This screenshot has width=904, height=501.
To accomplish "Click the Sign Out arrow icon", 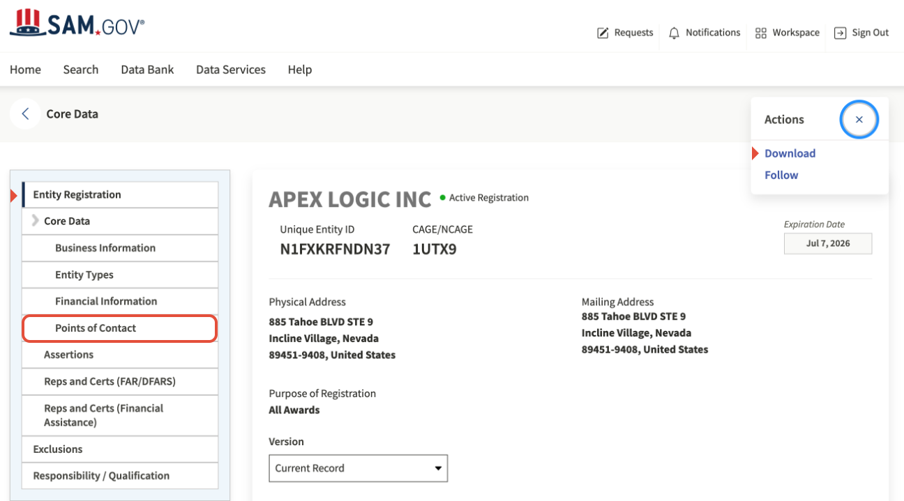I will [841, 33].
